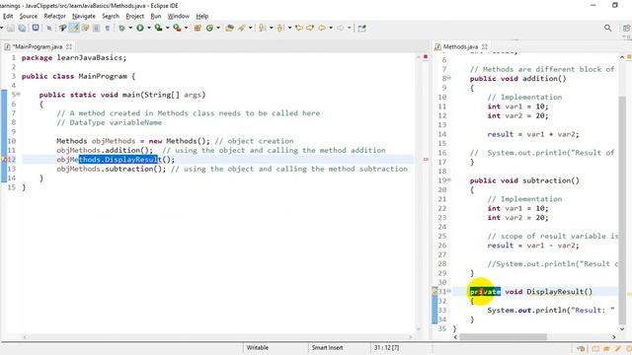Click "objMethods.subtraction();" on line 13
Screen dimensions: 632x355
(x=112, y=169)
